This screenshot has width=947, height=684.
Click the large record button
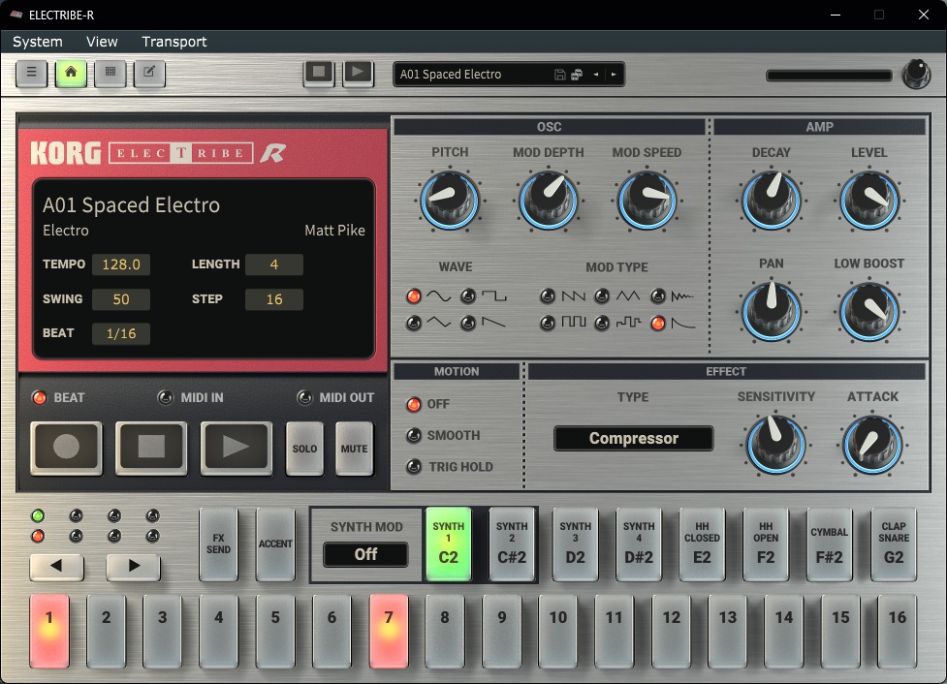[67, 448]
